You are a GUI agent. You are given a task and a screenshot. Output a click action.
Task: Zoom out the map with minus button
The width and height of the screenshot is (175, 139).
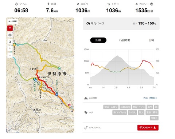(x=10, y=55)
